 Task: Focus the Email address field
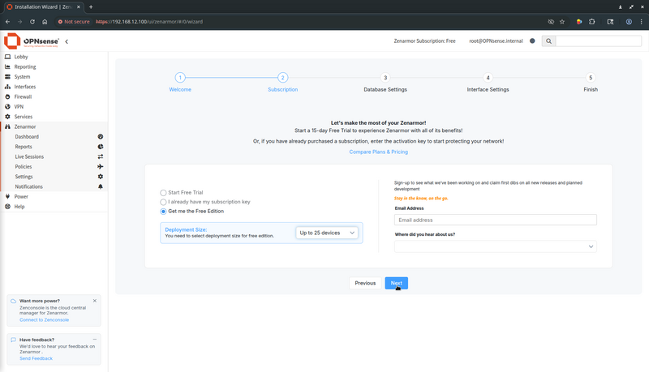496,220
